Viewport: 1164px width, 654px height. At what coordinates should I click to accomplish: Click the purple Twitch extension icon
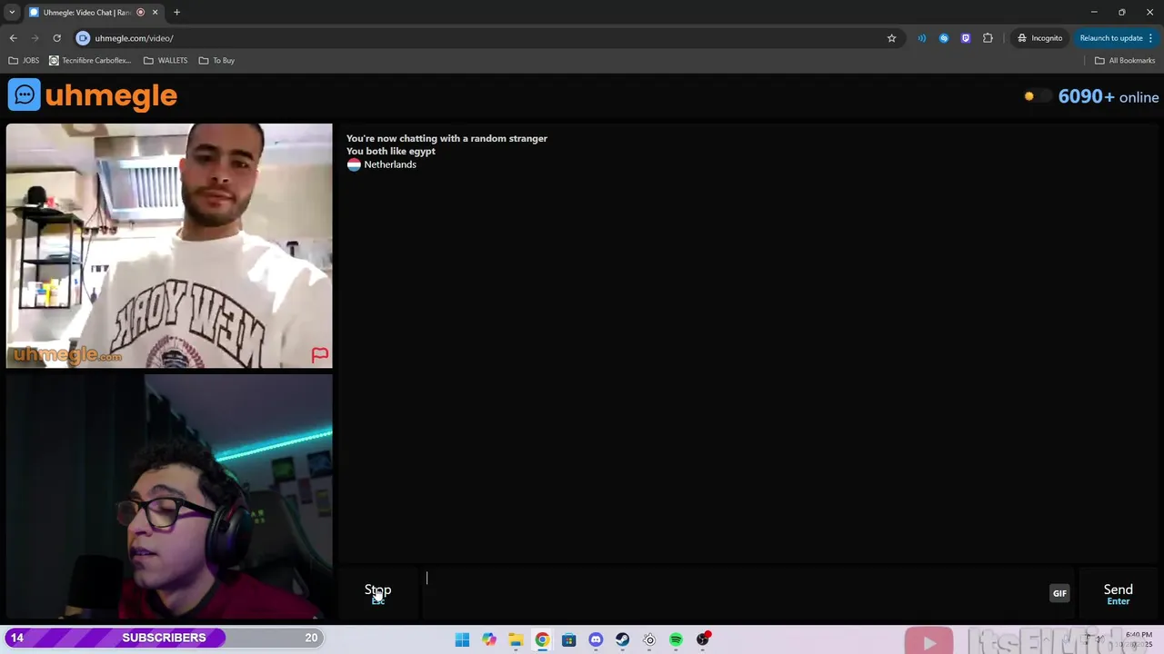[966, 38]
